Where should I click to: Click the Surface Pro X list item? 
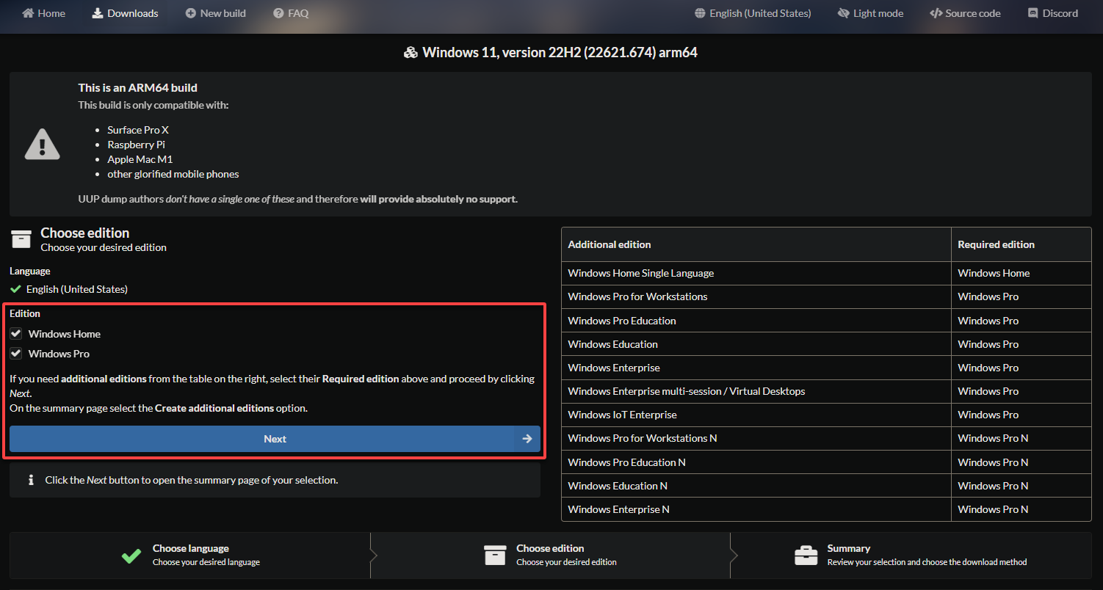click(x=138, y=130)
